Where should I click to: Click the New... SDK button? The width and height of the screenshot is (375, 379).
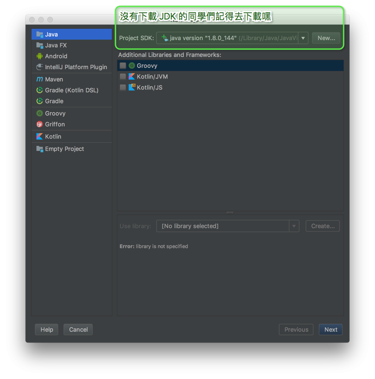click(326, 38)
